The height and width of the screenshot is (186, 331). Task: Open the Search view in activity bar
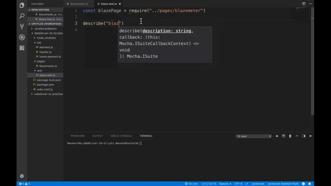22,16
